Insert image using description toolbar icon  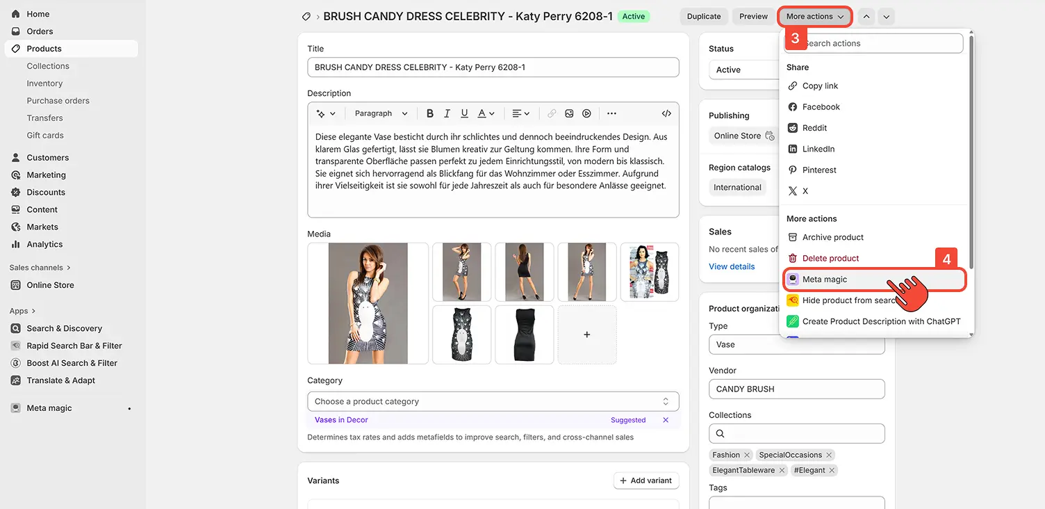(569, 113)
